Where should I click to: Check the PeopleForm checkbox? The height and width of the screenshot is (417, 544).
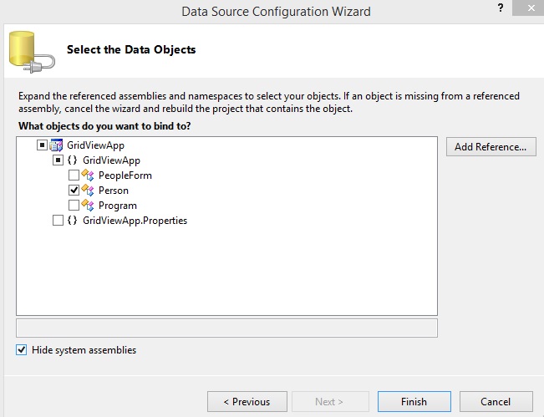click(74, 175)
